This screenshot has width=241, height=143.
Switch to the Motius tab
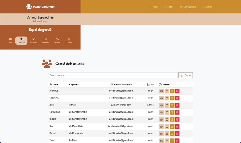coord(45,41)
